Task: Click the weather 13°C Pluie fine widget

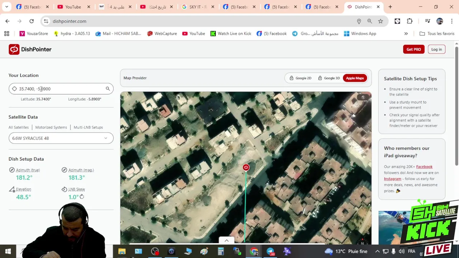Action: pos(346,252)
